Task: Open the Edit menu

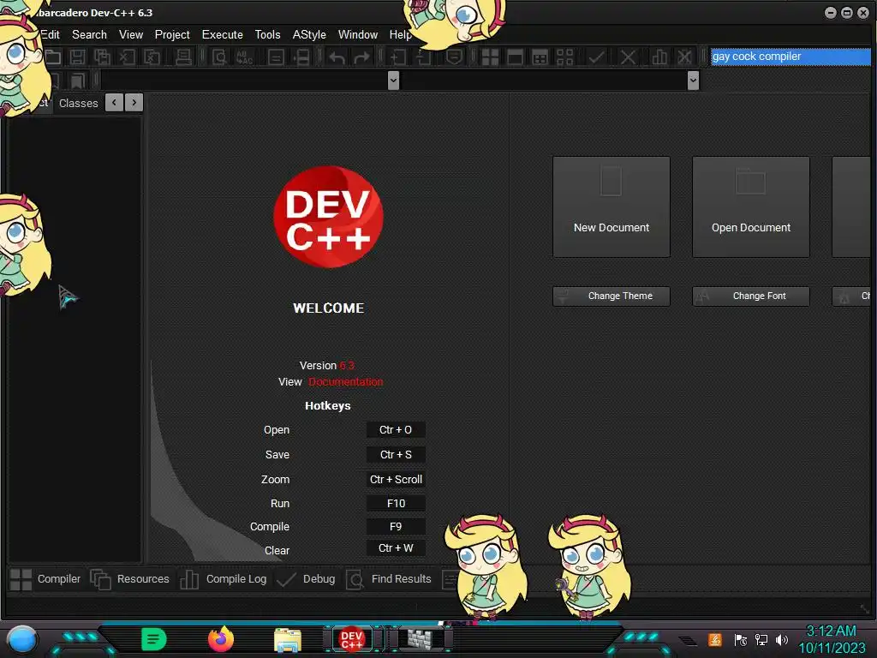Action: pos(49,34)
